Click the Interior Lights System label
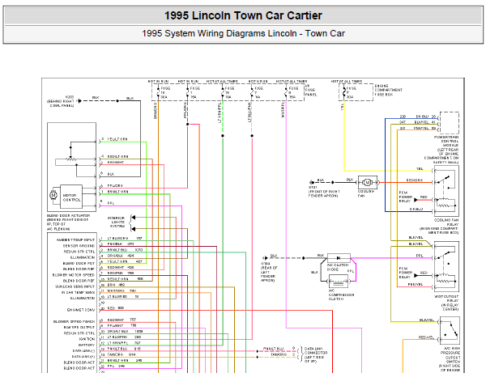The height and width of the screenshot is (373, 486). (116, 222)
